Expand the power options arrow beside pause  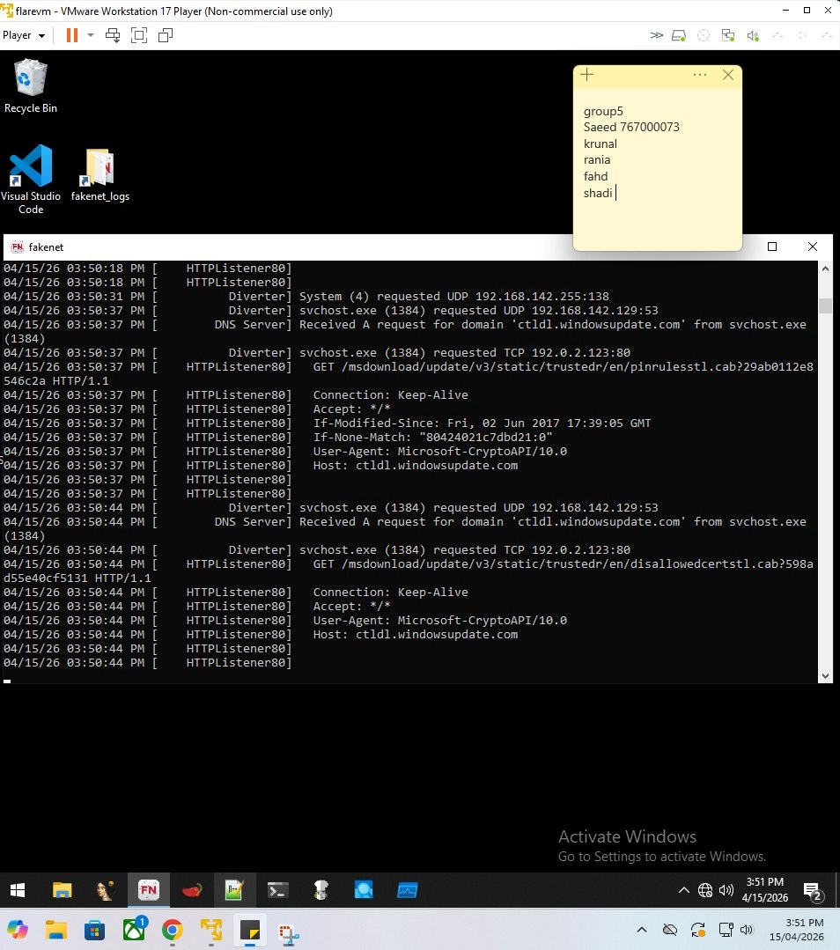[x=90, y=35]
